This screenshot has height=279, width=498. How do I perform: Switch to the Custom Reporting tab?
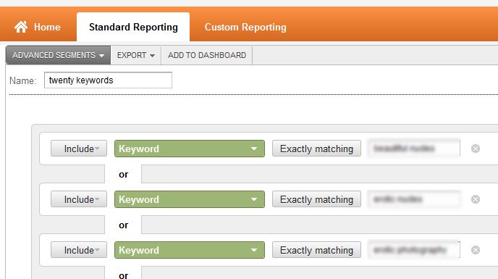point(245,27)
